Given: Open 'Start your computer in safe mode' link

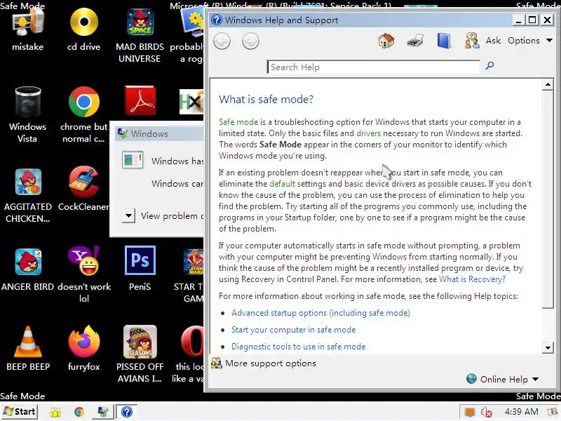Looking at the screenshot, I should (x=293, y=329).
